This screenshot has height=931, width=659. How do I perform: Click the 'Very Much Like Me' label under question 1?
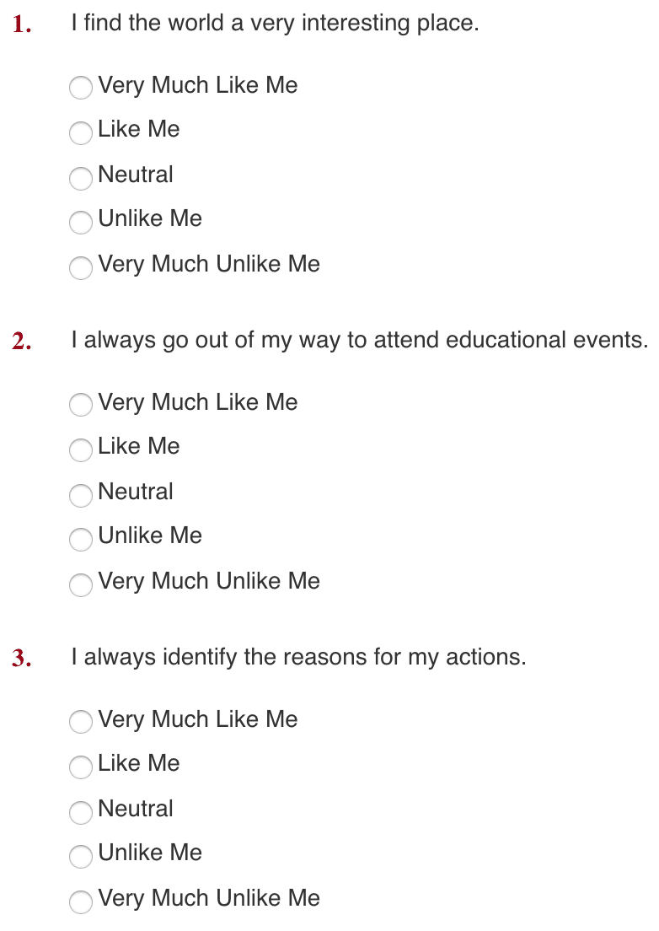coord(197,85)
